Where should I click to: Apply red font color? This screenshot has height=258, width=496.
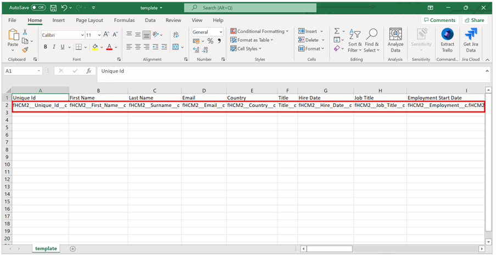coord(109,47)
